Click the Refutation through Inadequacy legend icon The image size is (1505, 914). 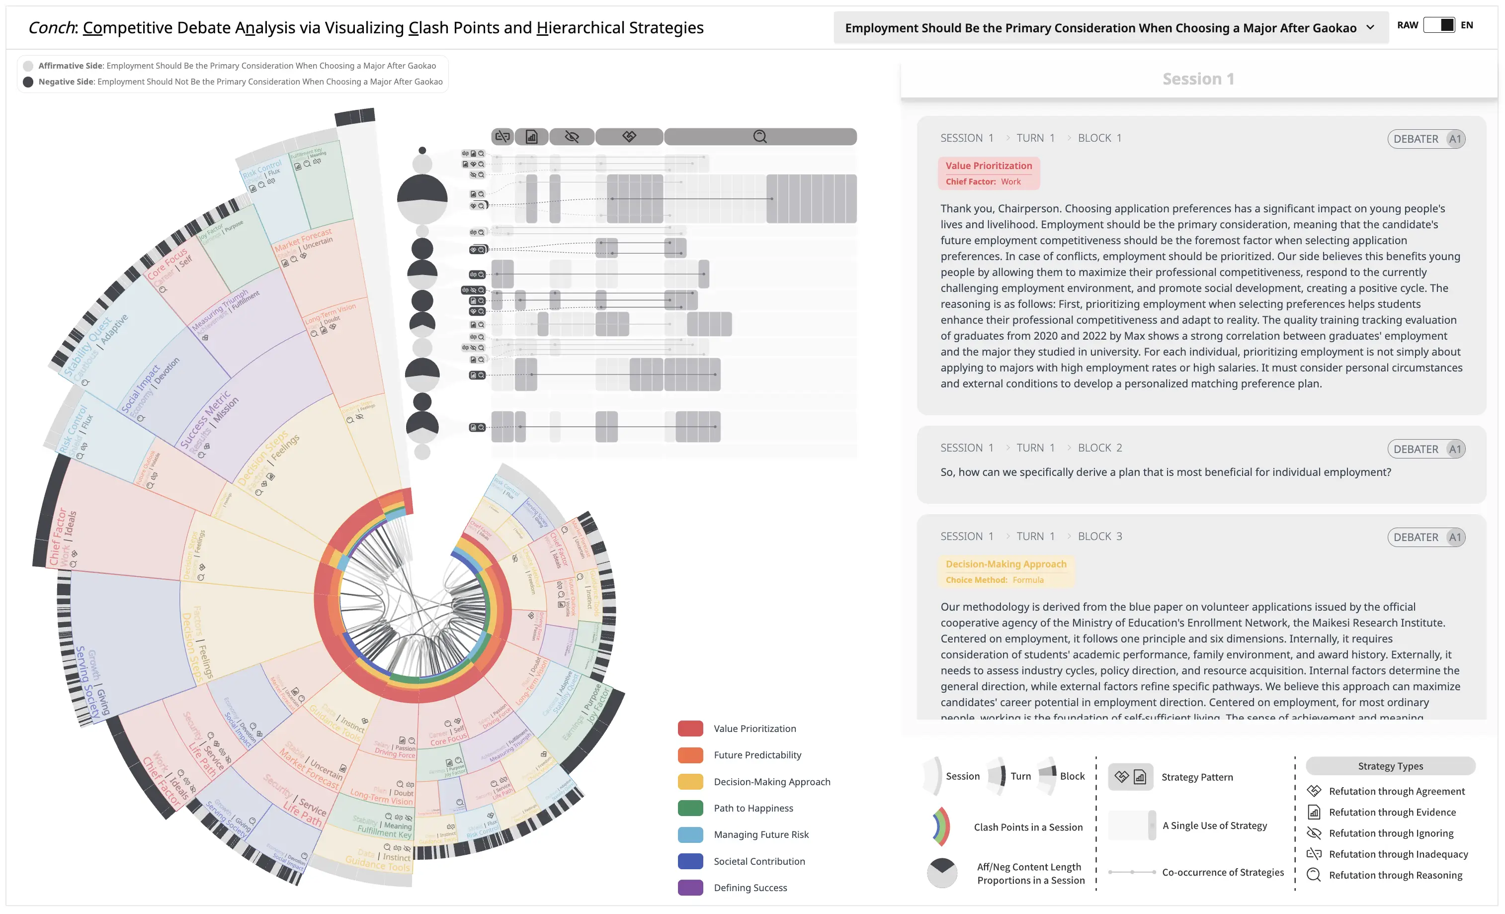[x=1314, y=854]
